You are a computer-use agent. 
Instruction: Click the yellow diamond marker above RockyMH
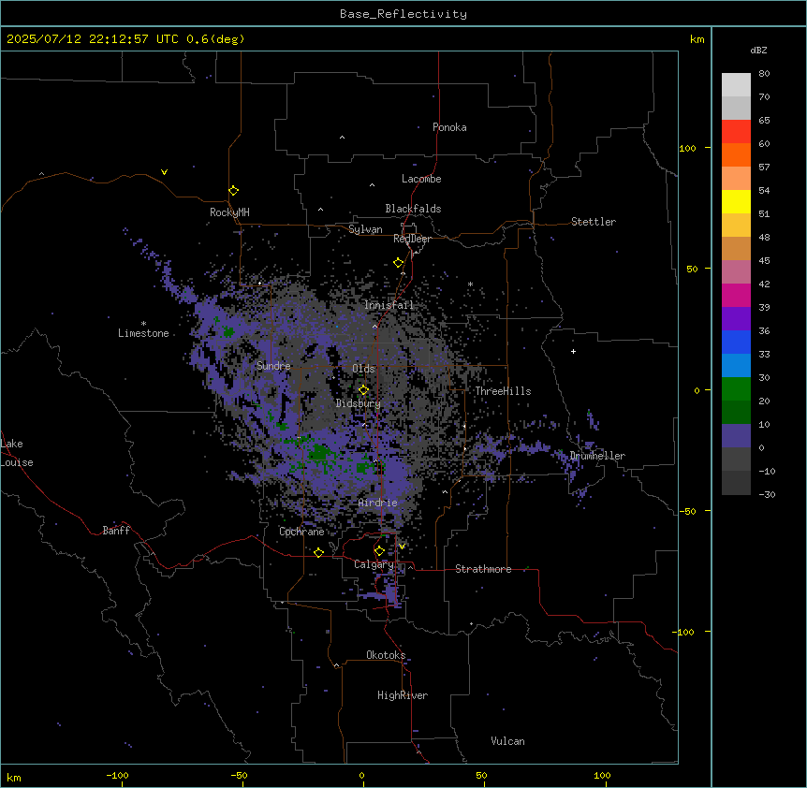point(234,191)
